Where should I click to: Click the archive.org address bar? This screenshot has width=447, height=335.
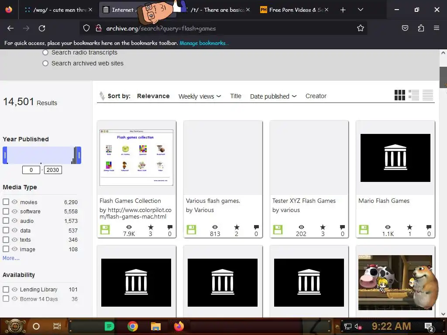(222, 28)
